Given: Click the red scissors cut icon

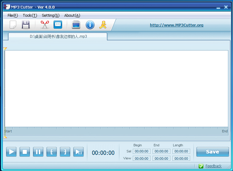Looking at the screenshot, I should [45, 25].
